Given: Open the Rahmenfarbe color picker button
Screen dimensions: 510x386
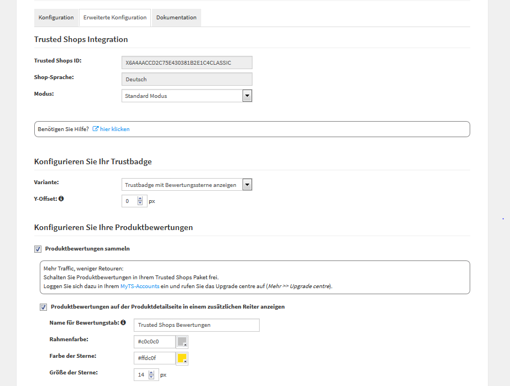Looking at the screenshot, I should pyautogui.click(x=181, y=341).
